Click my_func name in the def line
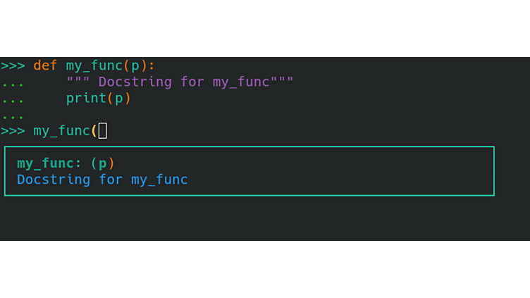Image resolution: width=530 pixels, height=298 pixels. 94,66
